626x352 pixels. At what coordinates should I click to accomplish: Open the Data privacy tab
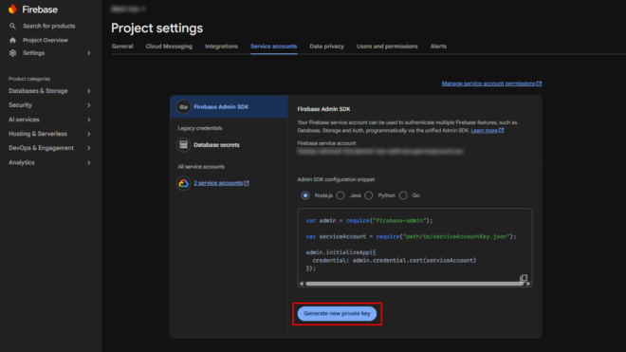326,46
